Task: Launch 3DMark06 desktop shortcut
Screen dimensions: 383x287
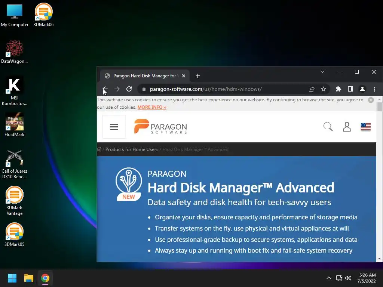Action: (x=43, y=15)
